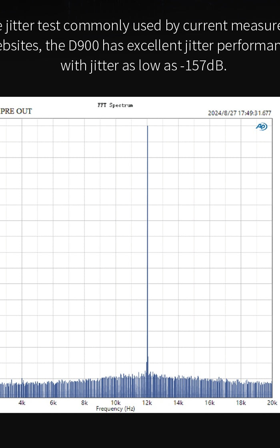Click the noise floor below the 16k gridline
This screenshot has height=448, width=280.
click(x=210, y=388)
